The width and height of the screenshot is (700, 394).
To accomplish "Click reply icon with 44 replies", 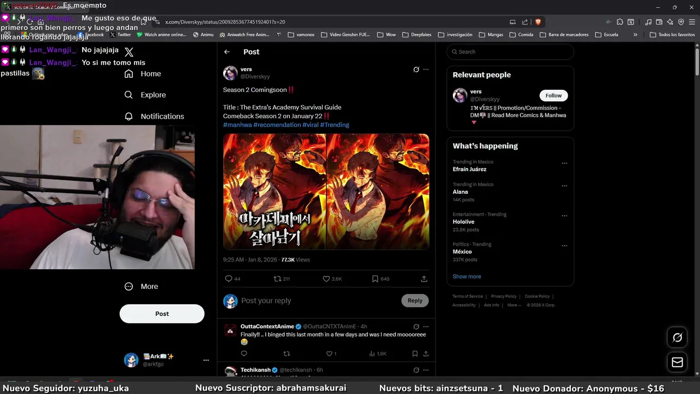I will (229, 279).
